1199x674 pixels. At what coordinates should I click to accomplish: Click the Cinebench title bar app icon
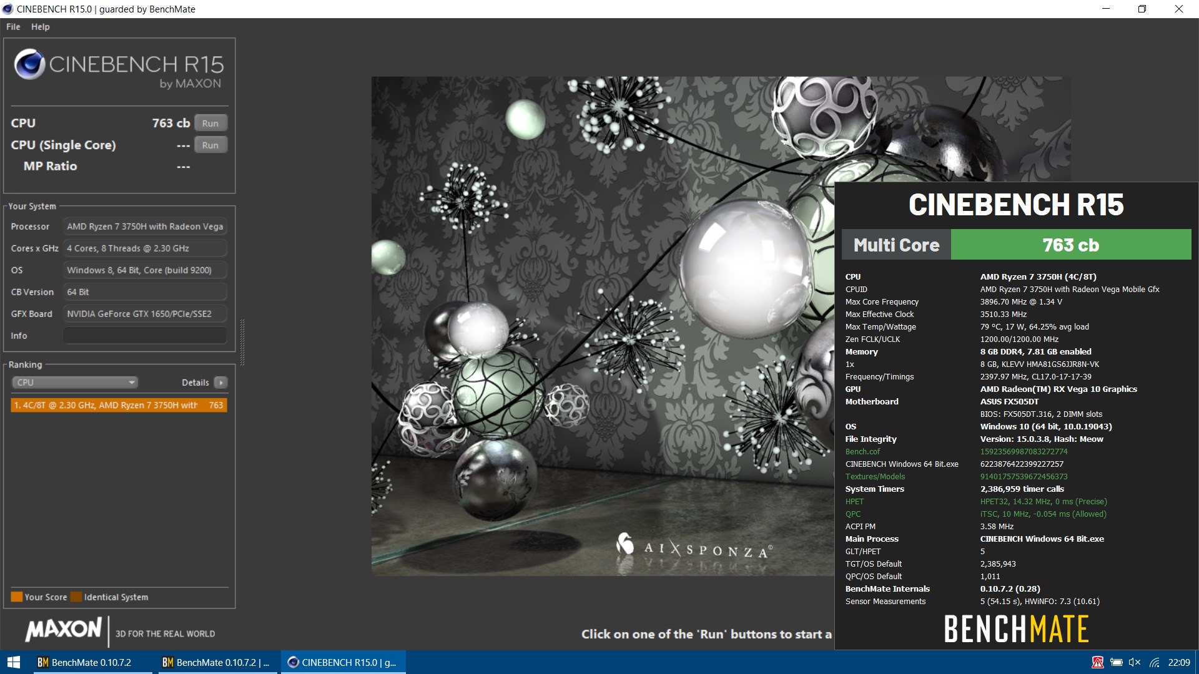(7, 9)
